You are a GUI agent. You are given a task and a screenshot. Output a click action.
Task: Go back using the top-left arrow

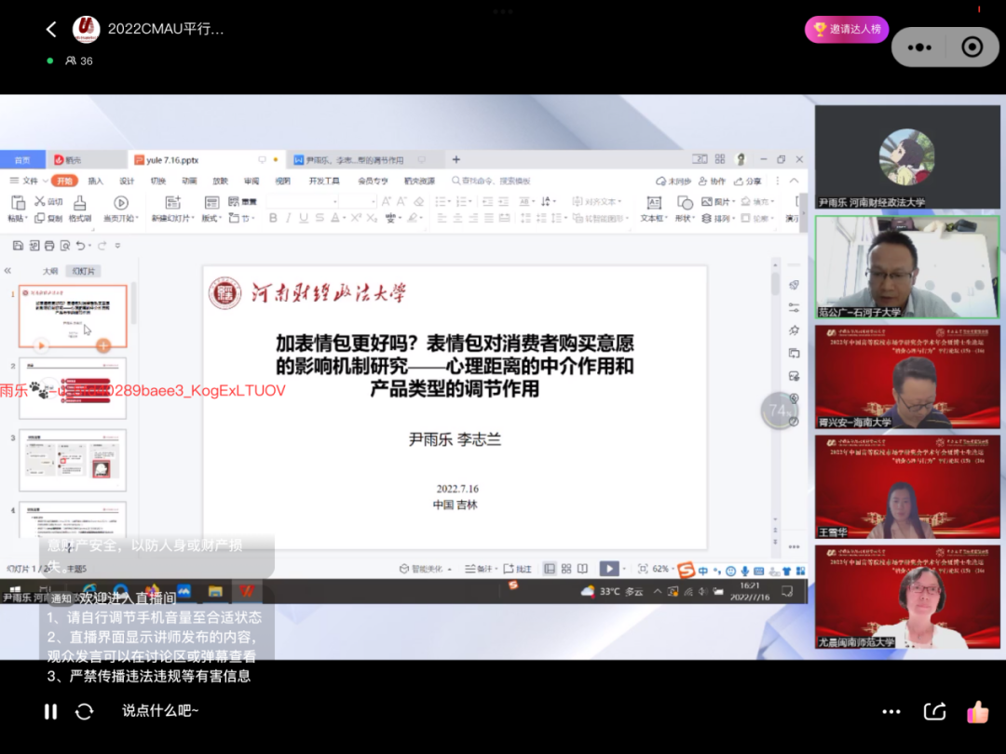click(x=52, y=30)
